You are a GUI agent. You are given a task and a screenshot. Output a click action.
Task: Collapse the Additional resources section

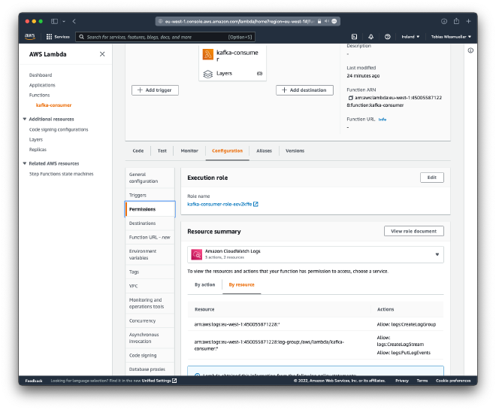(24, 119)
